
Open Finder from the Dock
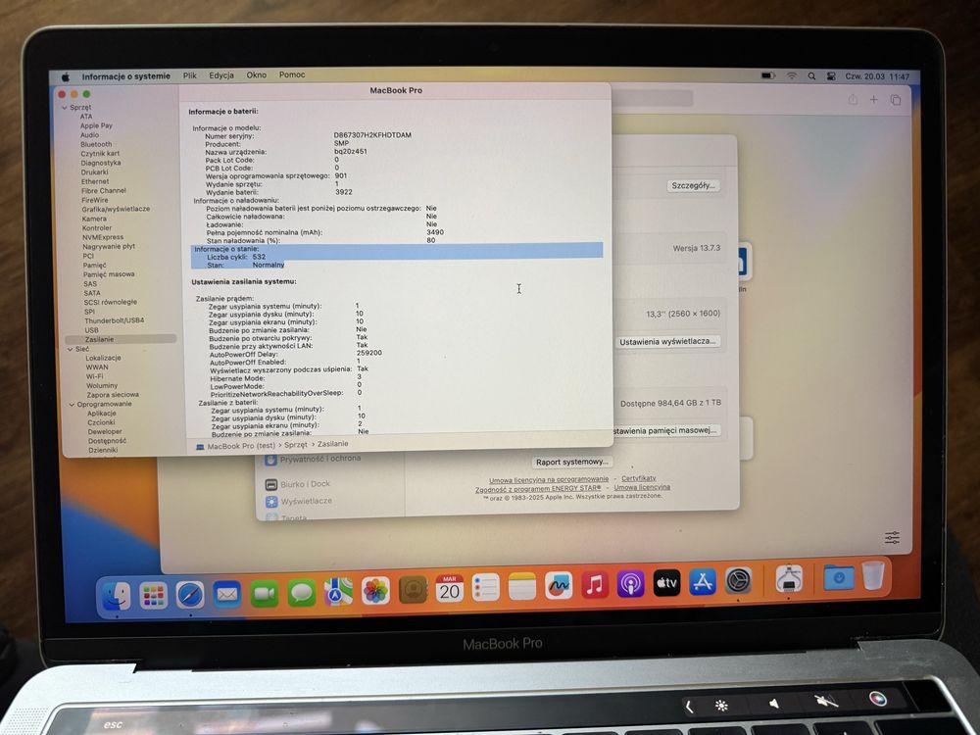coord(117,596)
